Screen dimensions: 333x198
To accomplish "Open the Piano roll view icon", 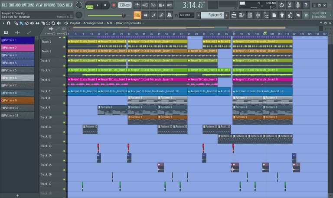I will tap(242, 15).
